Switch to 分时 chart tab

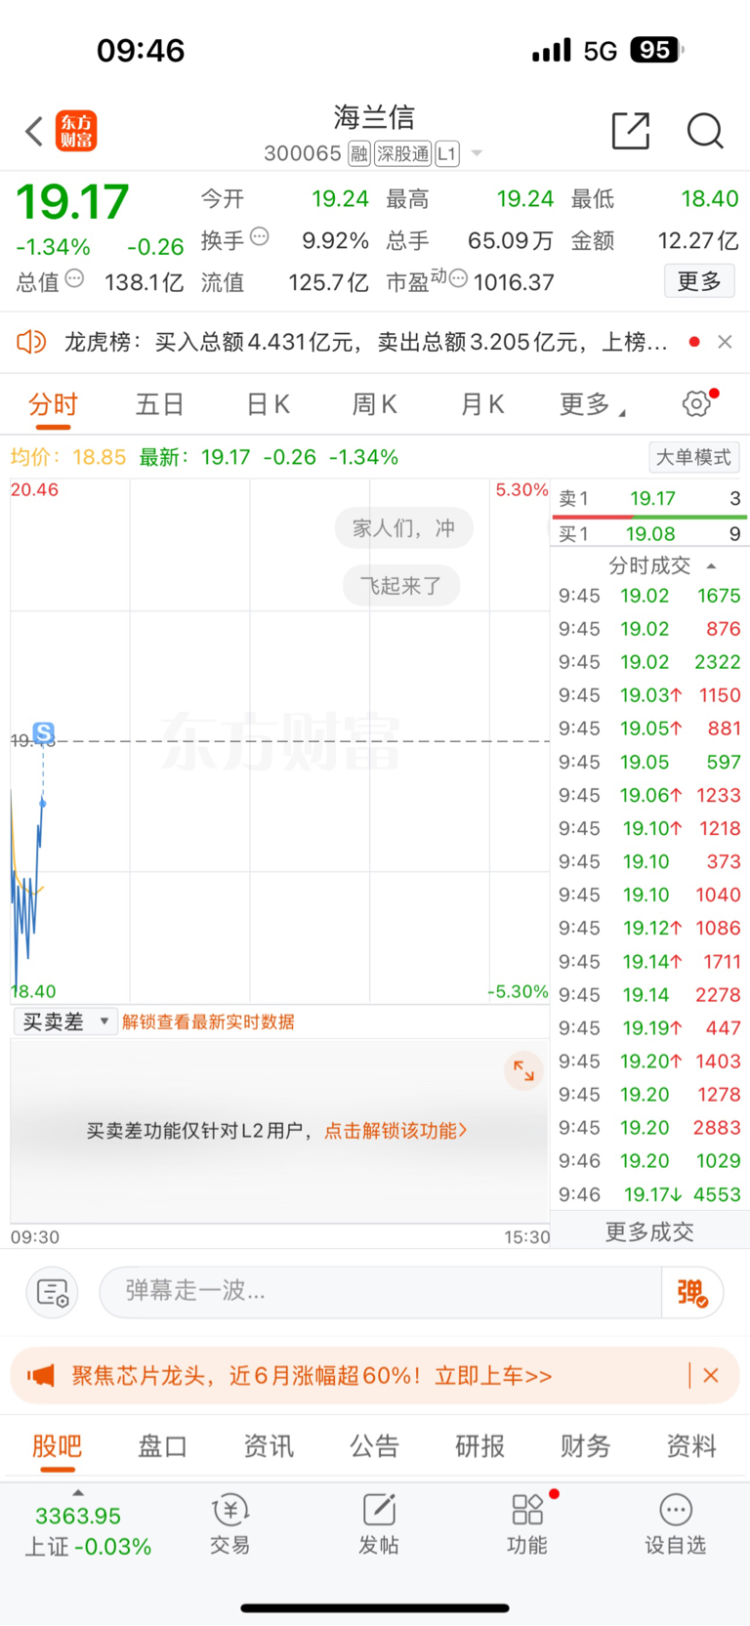pos(53,404)
